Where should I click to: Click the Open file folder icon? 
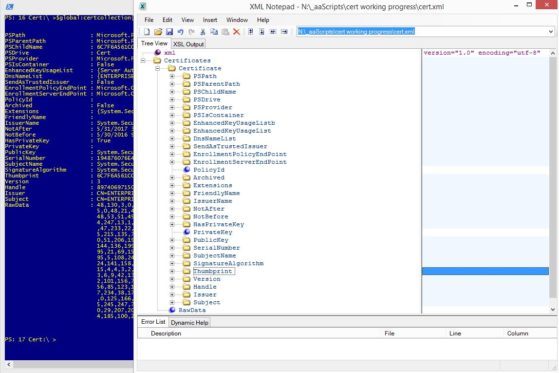coord(158,32)
